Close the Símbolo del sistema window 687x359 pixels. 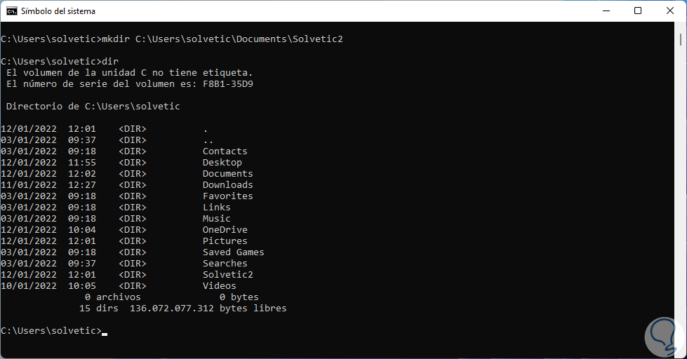click(669, 11)
